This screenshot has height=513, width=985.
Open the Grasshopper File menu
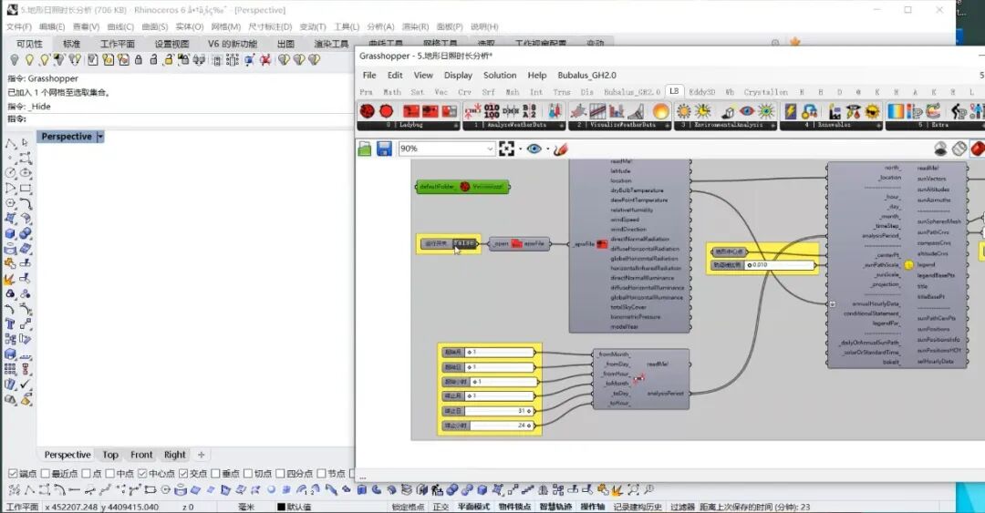coord(369,75)
